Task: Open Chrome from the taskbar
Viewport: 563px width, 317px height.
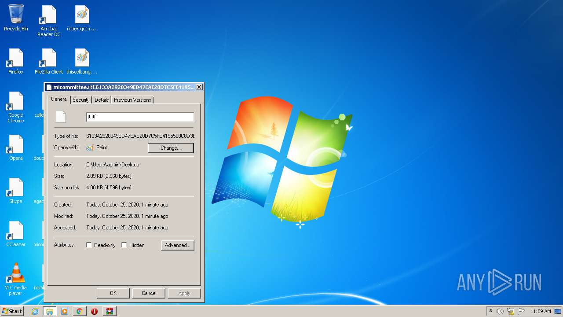Action: [x=79, y=311]
